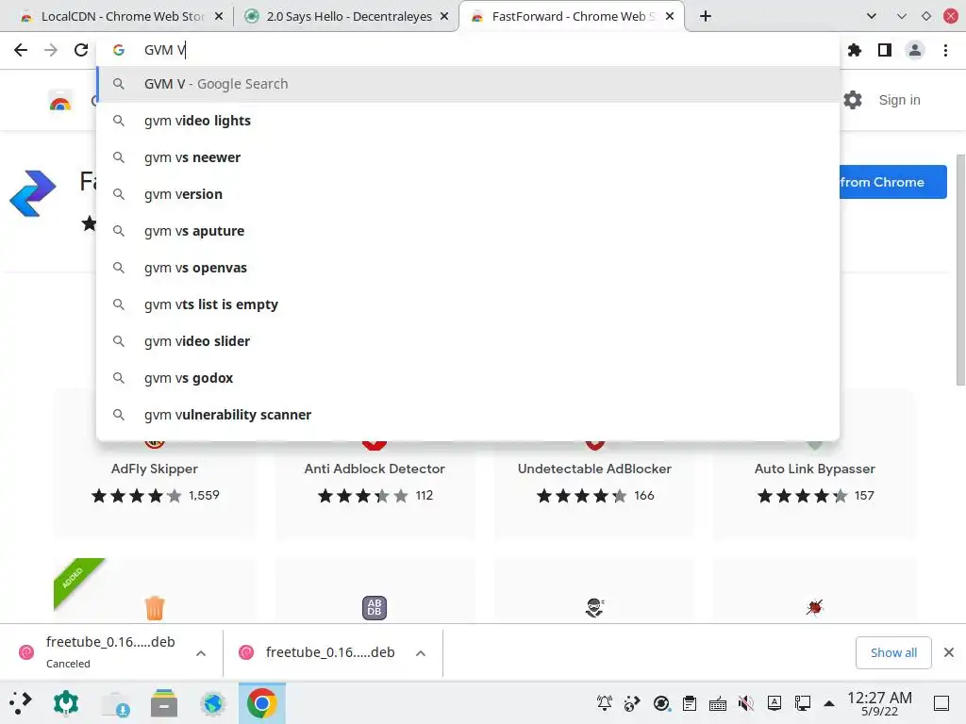Open Chrome Web Store settings gear
This screenshot has width=966, height=724.
[853, 100]
